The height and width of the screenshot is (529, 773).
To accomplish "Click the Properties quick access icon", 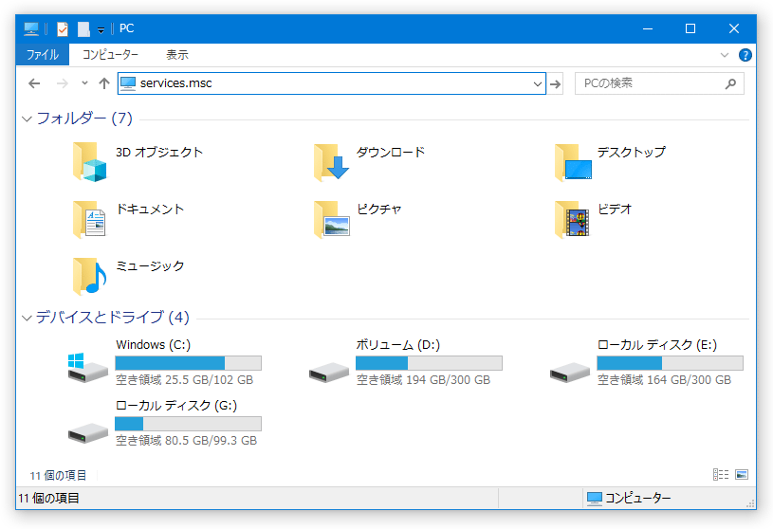I will [x=62, y=29].
